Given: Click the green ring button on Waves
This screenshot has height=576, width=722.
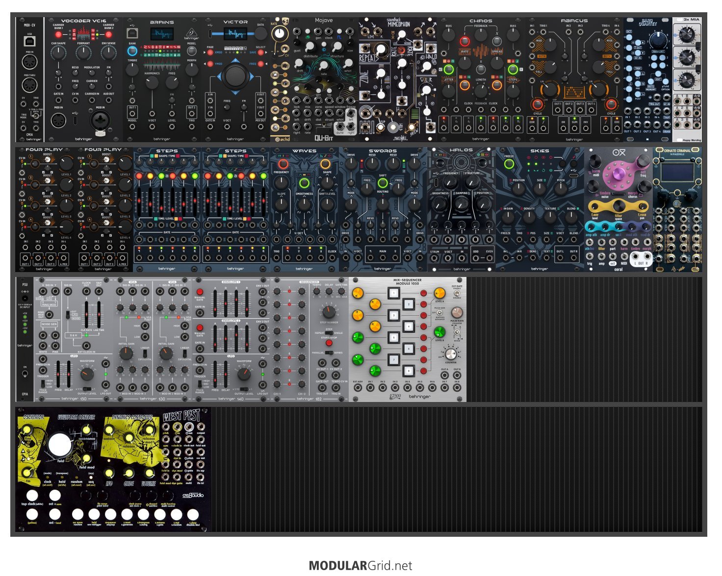Looking at the screenshot, I should point(304,183).
